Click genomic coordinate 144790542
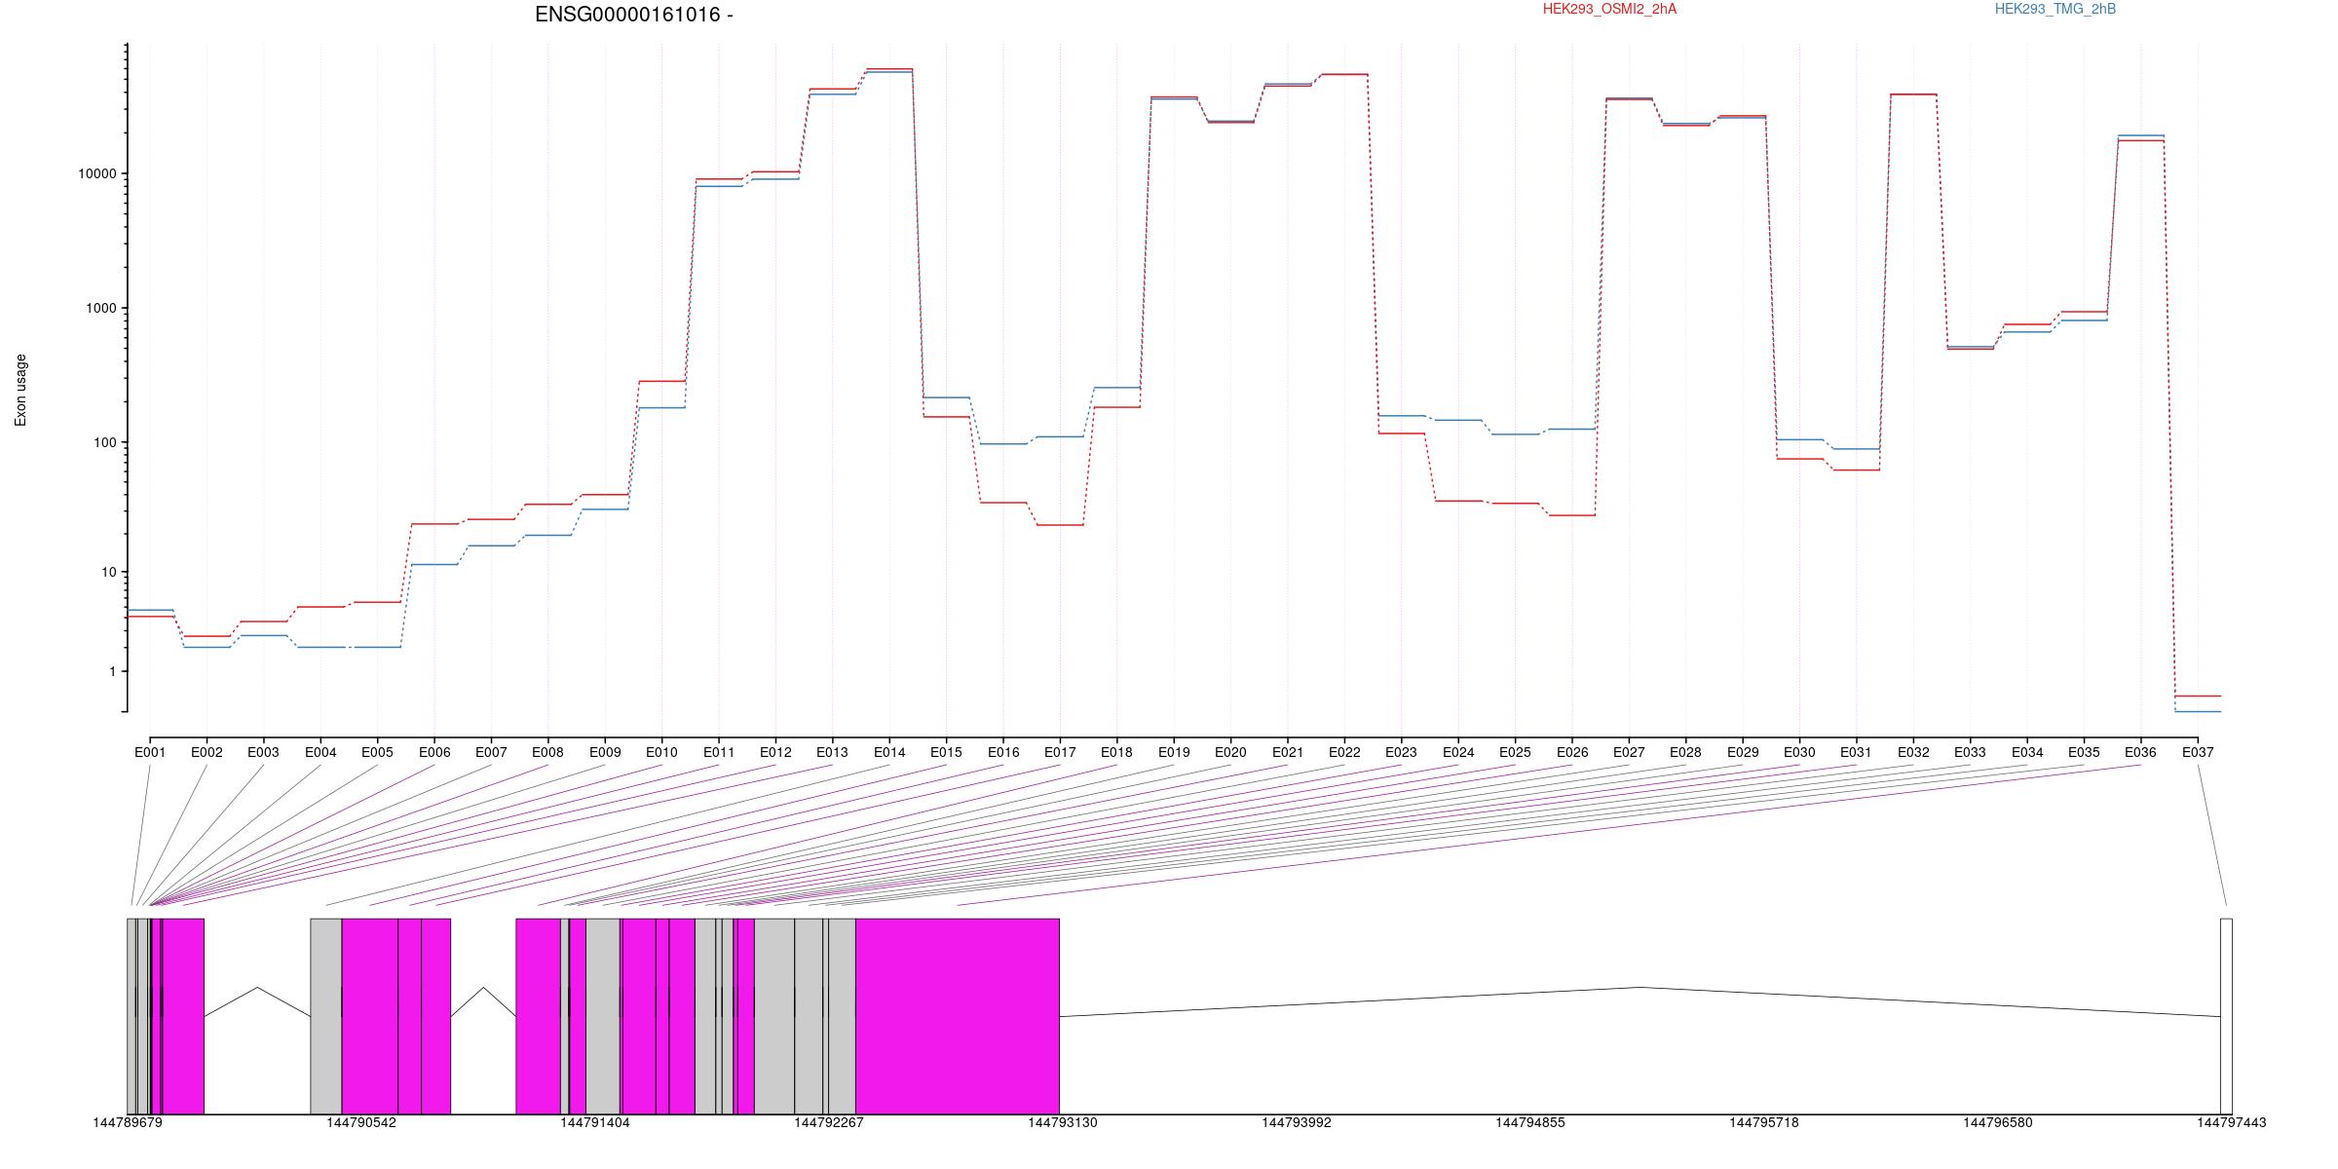Image resolution: width=2338 pixels, height=1169 pixels. [x=361, y=1123]
